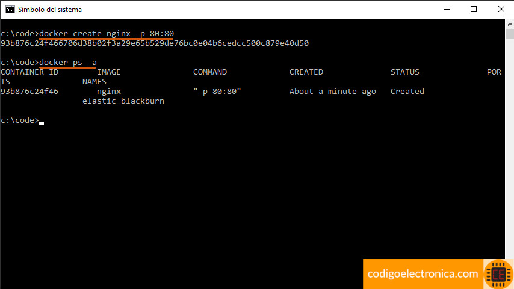Click the full 64-character container hash
The image size is (514, 289).
[x=155, y=43]
